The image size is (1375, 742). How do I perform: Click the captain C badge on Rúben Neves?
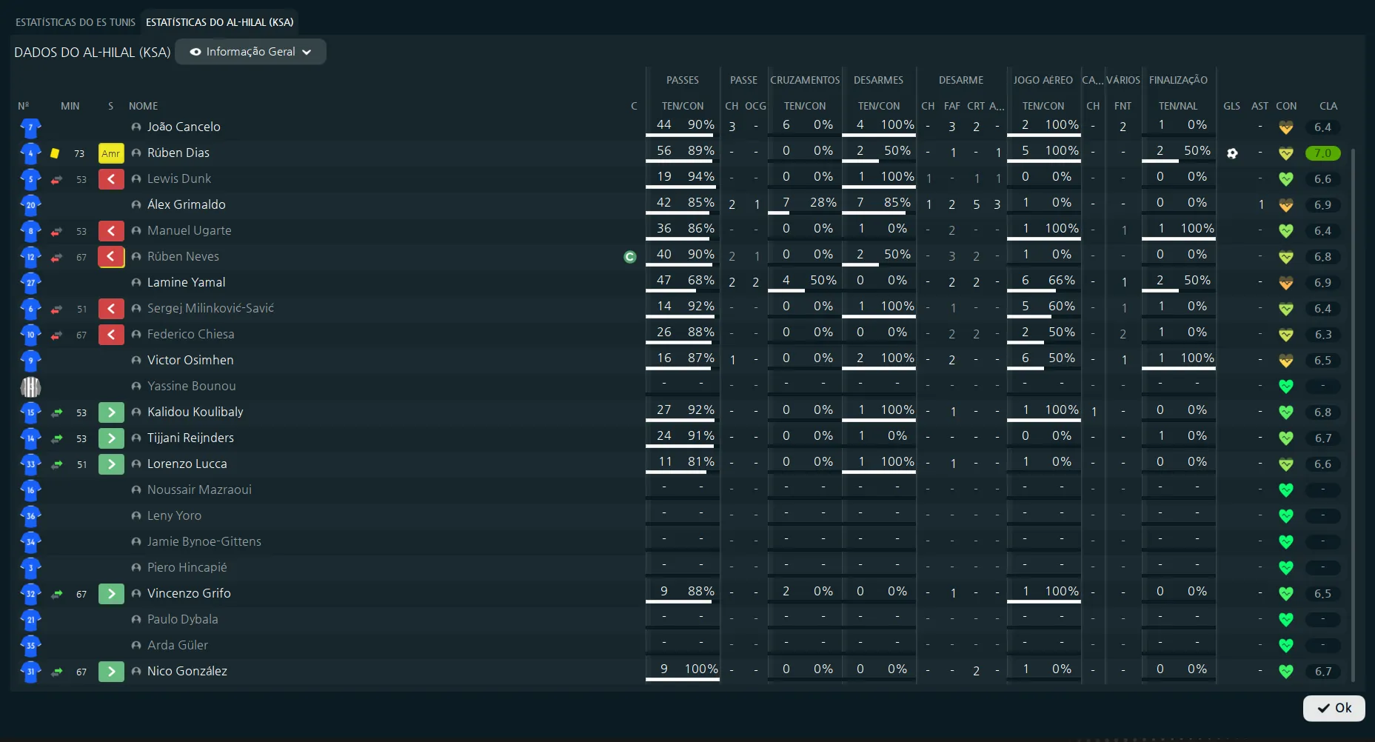[630, 257]
